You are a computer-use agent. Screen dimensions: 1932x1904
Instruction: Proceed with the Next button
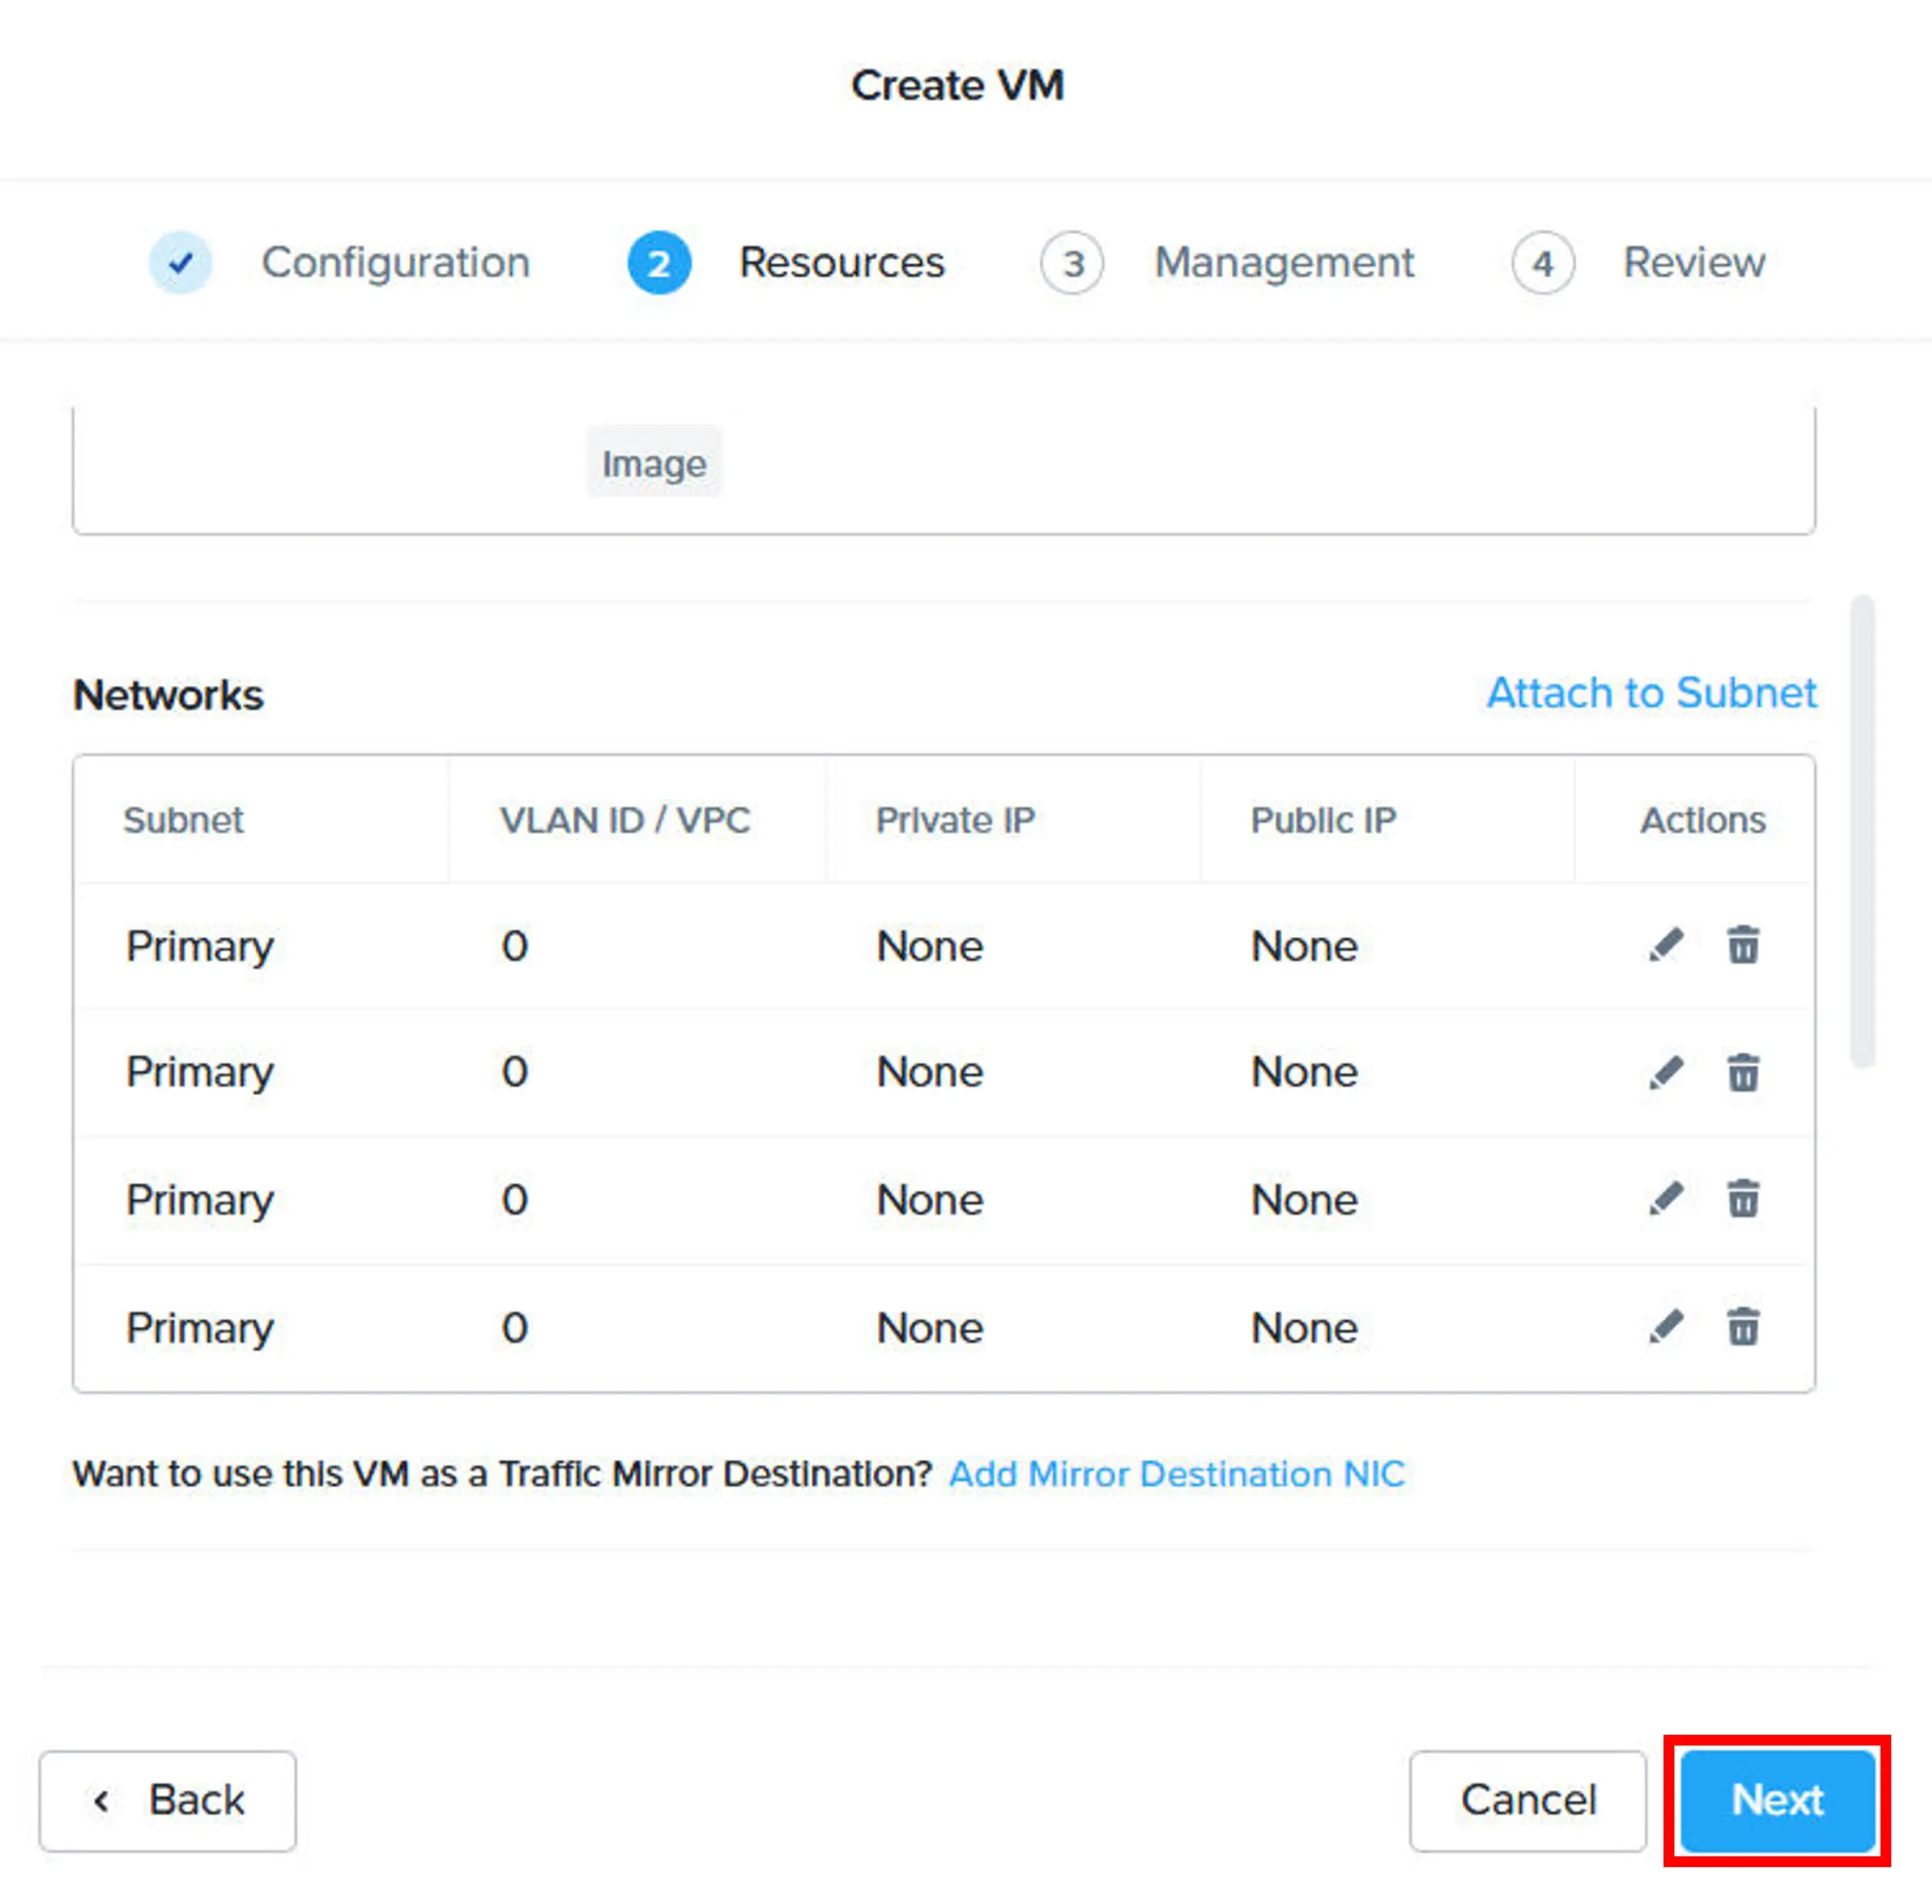click(1777, 1801)
